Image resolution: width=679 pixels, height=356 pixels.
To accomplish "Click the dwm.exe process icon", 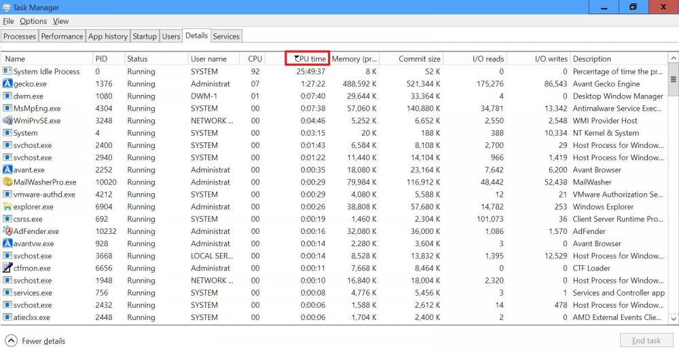I will [7, 96].
